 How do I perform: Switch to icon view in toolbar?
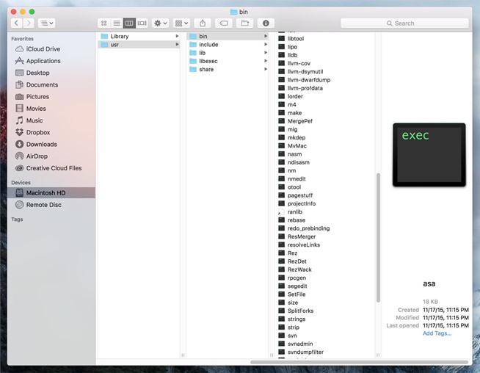pyautogui.click(x=103, y=23)
